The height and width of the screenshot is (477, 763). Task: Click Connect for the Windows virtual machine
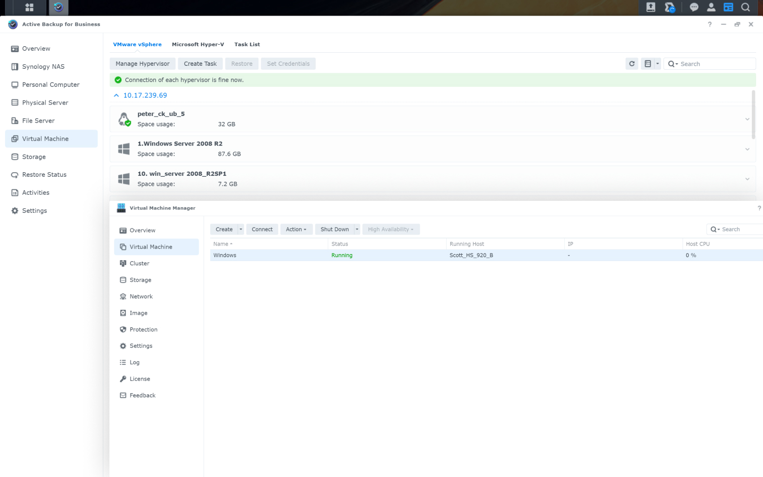262,229
